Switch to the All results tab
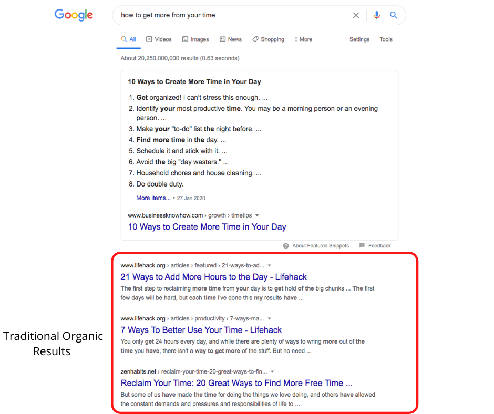This screenshot has width=494, height=414. (128, 39)
